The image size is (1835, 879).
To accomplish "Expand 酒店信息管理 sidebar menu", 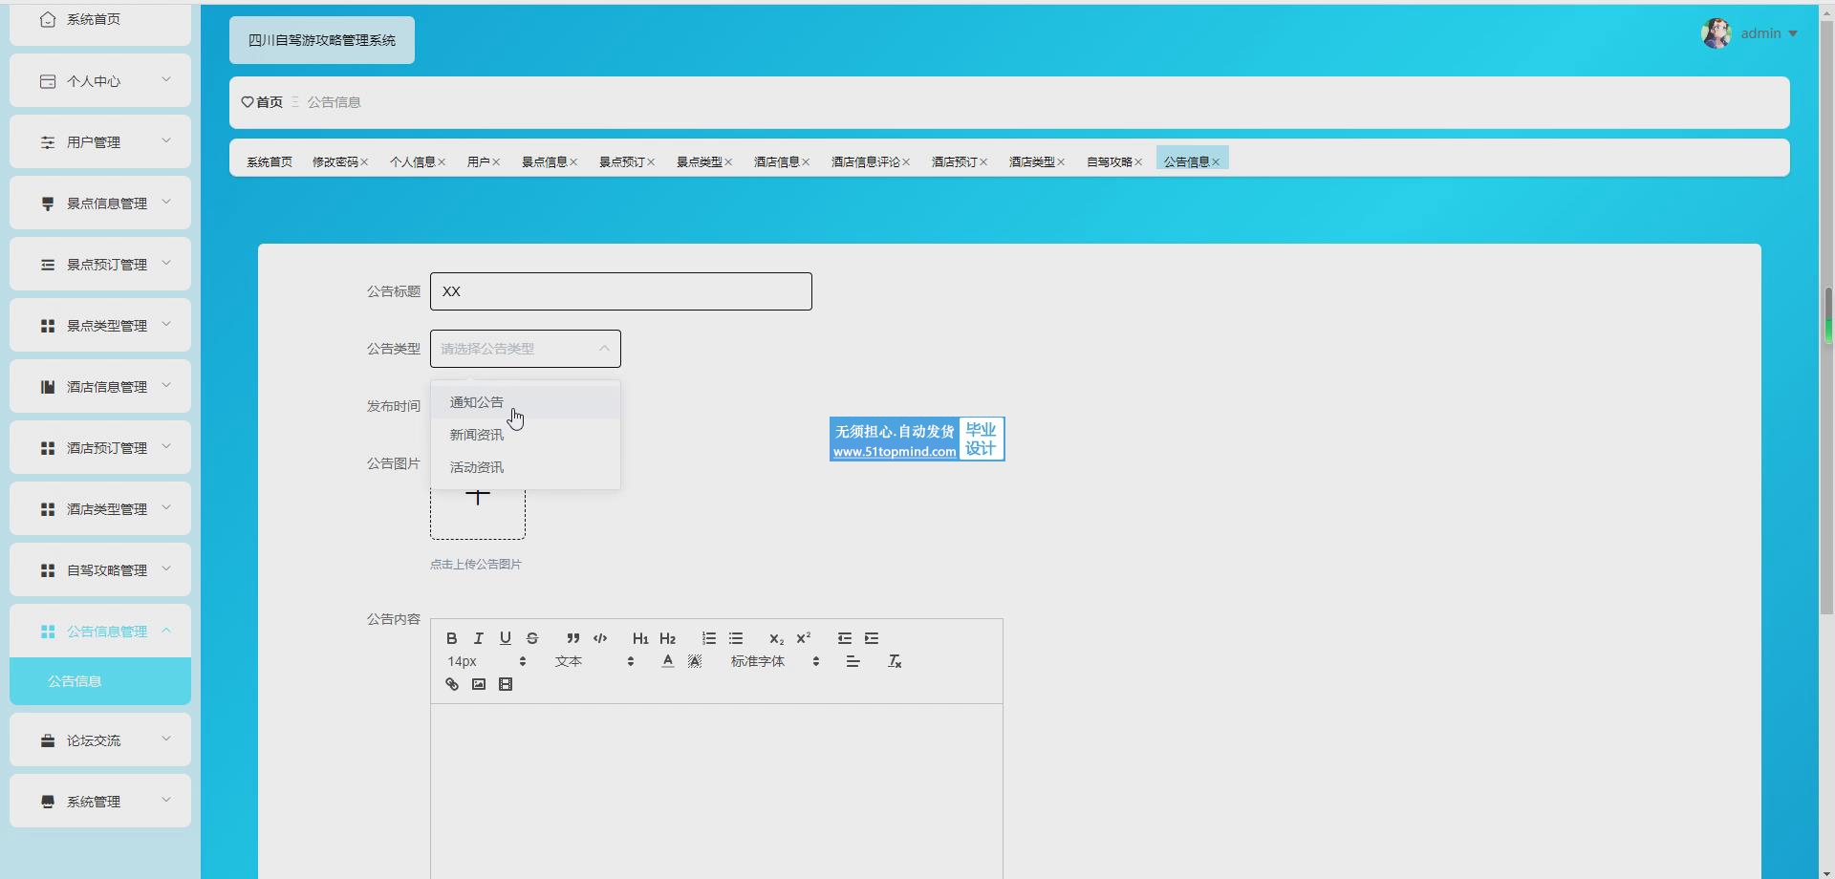I will point(100,386).
